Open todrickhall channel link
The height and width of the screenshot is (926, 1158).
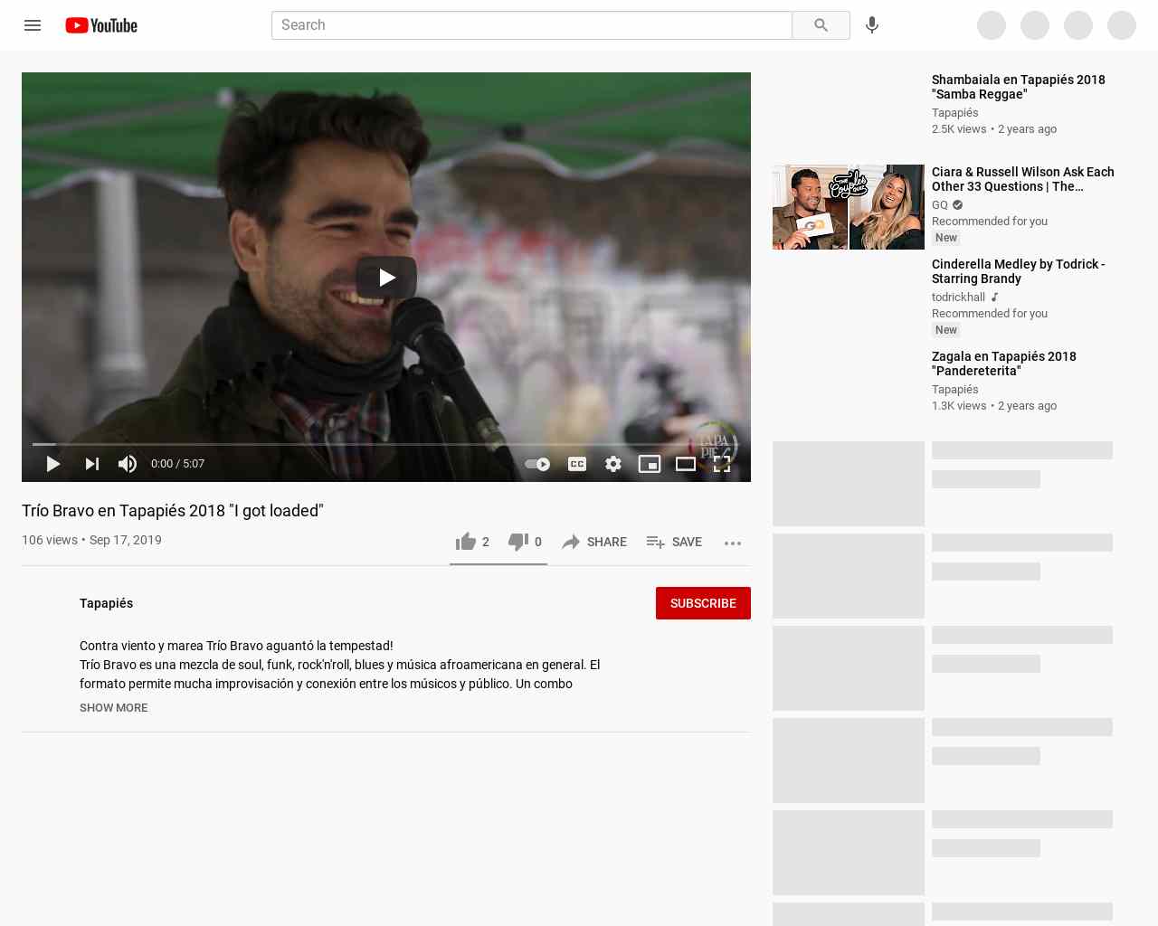click(x=958, y=298)
